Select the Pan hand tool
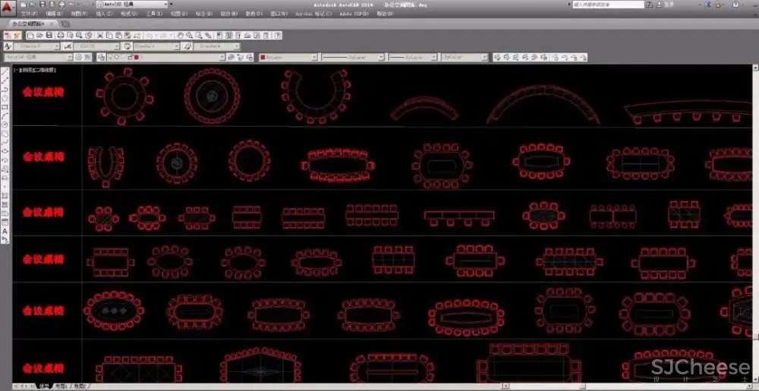This screenshot has height=391, width=759. pos(181,36)
